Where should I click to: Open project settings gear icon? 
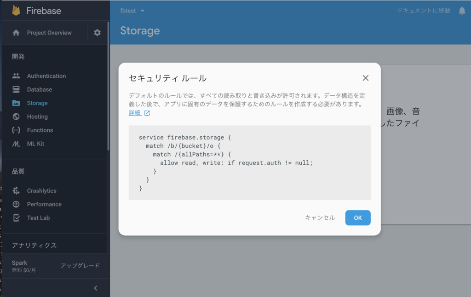(x=97, y=33)
